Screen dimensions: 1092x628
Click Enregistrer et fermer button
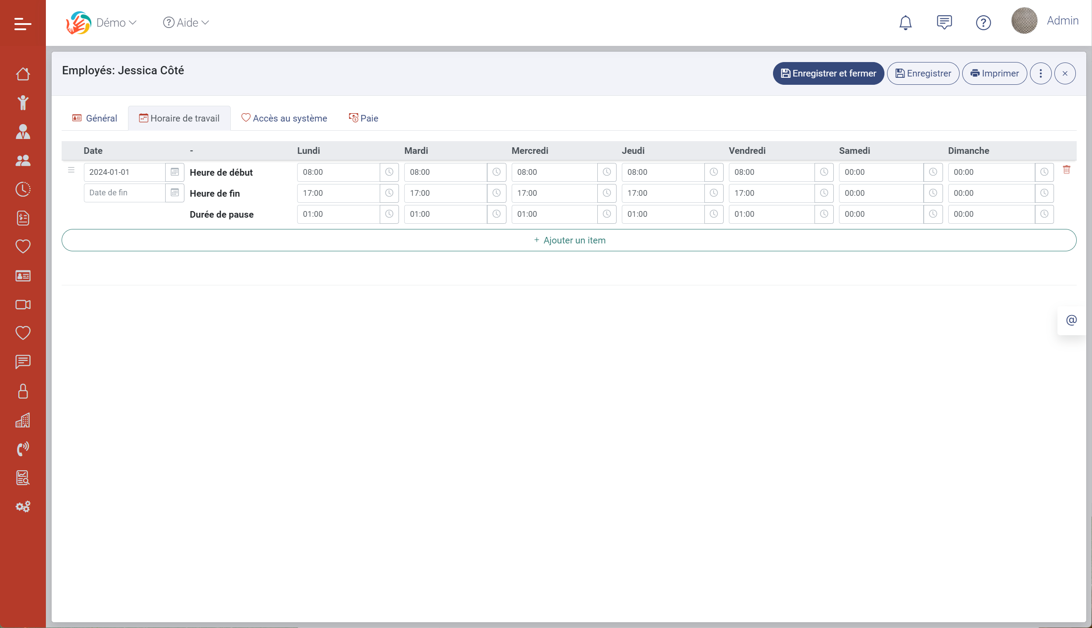828,73
